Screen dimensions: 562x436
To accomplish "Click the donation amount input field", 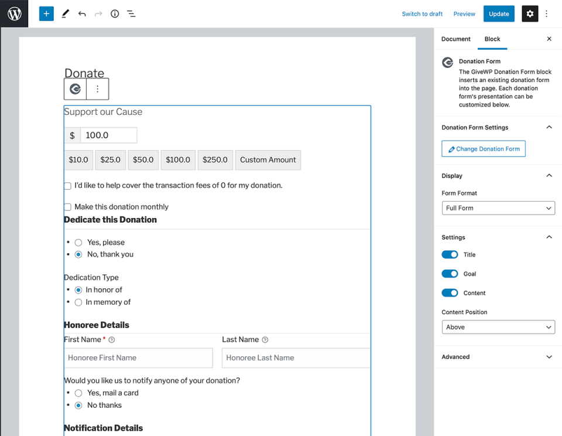I will (109, 135).
